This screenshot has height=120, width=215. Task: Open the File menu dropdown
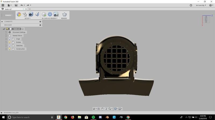point(9,5)
